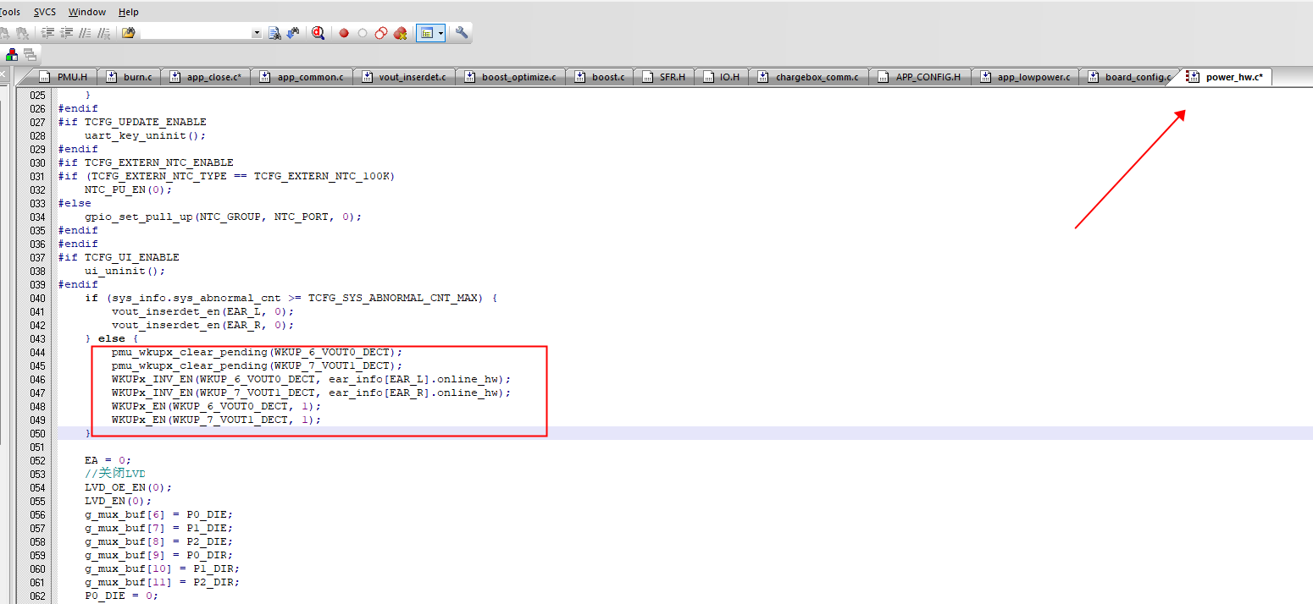
Task: Click the multi-project workspace icon
Action: (30, 55)
